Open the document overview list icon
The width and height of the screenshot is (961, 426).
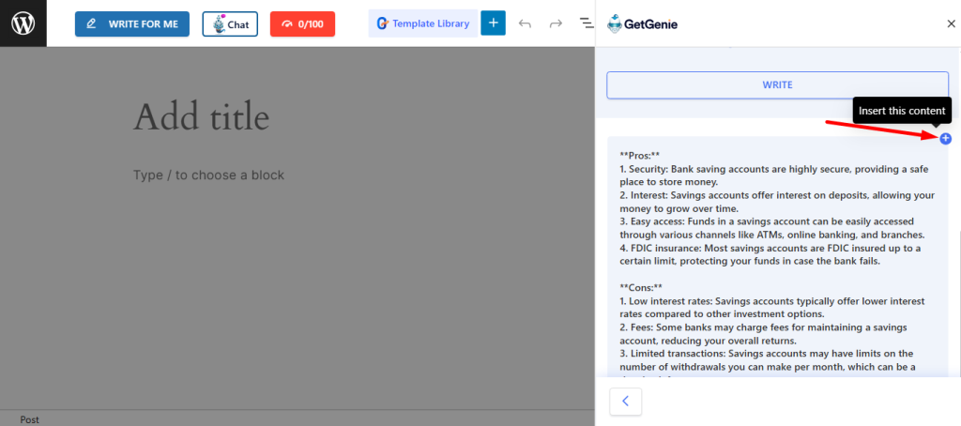(586, 23)
